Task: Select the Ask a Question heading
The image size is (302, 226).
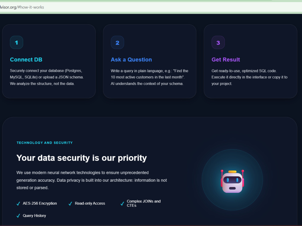Action: pyautogui.click(x=131, y=60)
